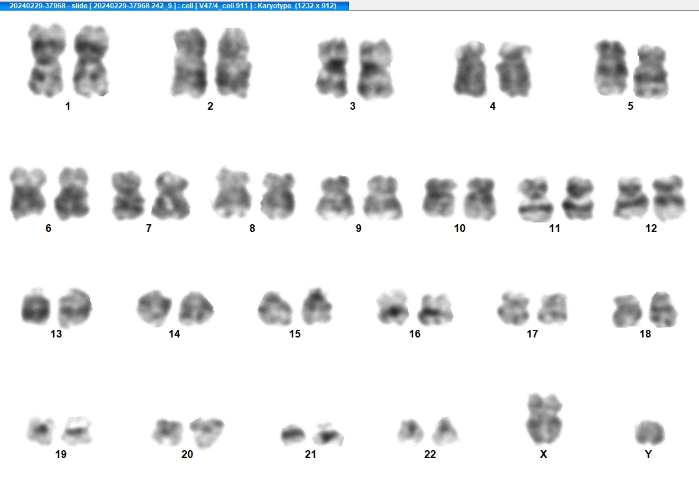Select the left chromosome of pair 9
The image size is (699, 485).
[335, 198]
